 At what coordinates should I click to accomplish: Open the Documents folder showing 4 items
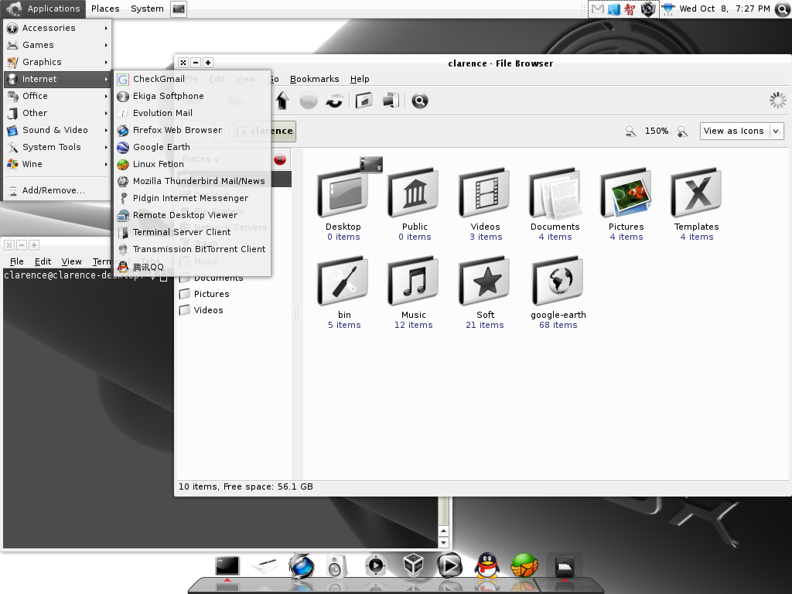click(555, 193)
